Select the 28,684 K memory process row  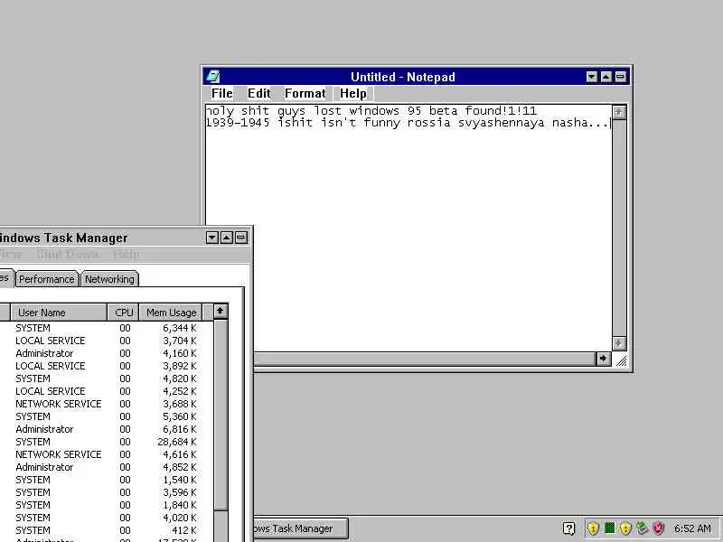107,442
